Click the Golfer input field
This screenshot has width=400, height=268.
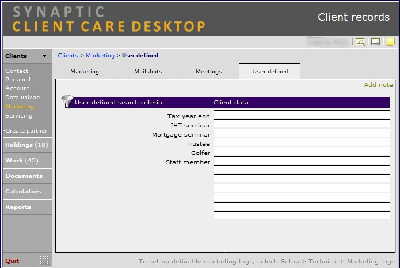tap(302, 152)
